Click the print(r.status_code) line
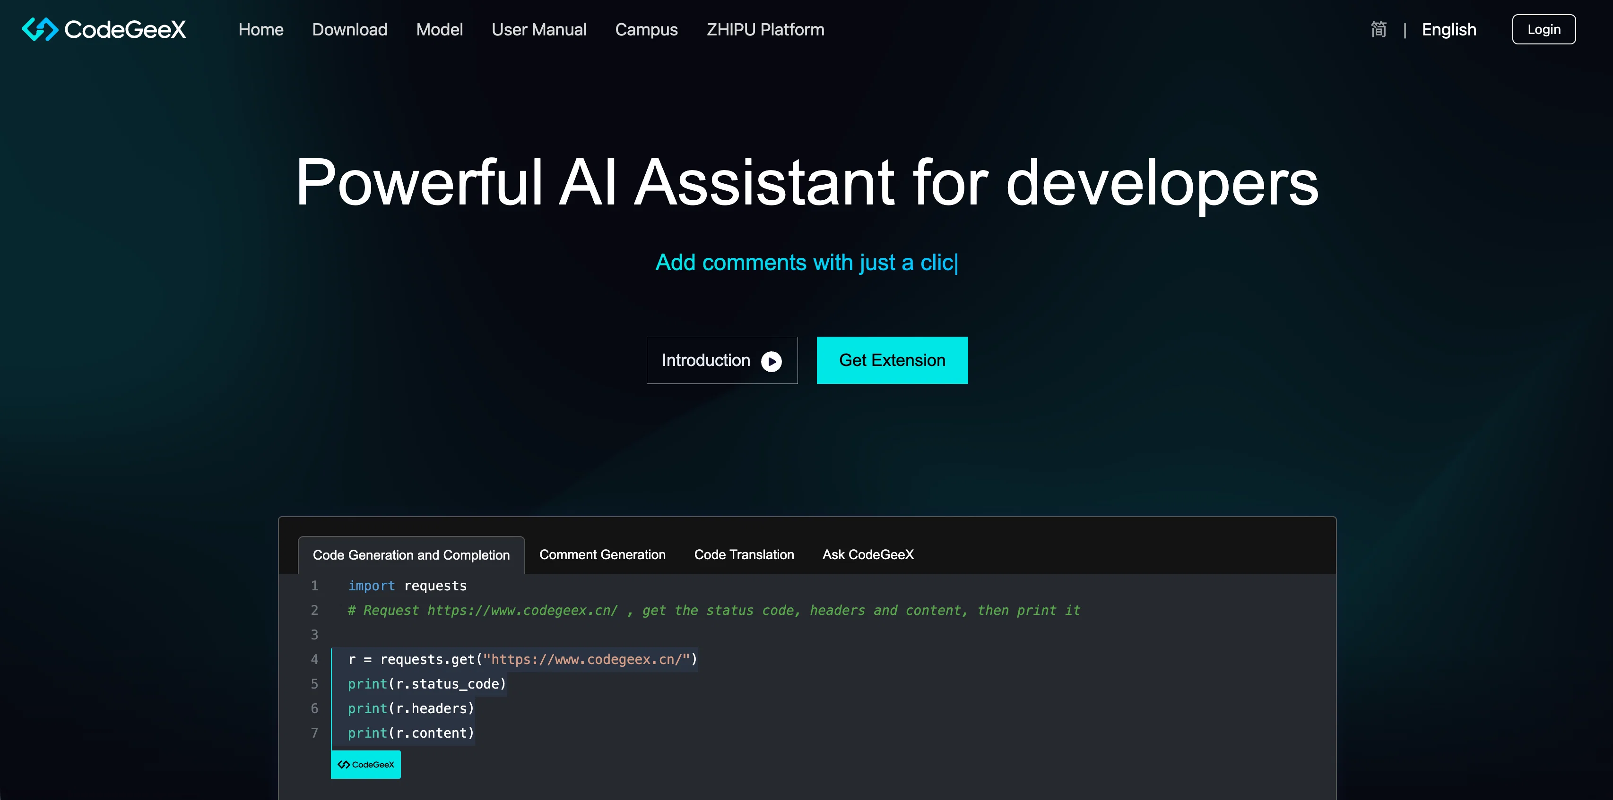Image resolution: width=1613 pixels, height=800 pixels. point(426,684)
